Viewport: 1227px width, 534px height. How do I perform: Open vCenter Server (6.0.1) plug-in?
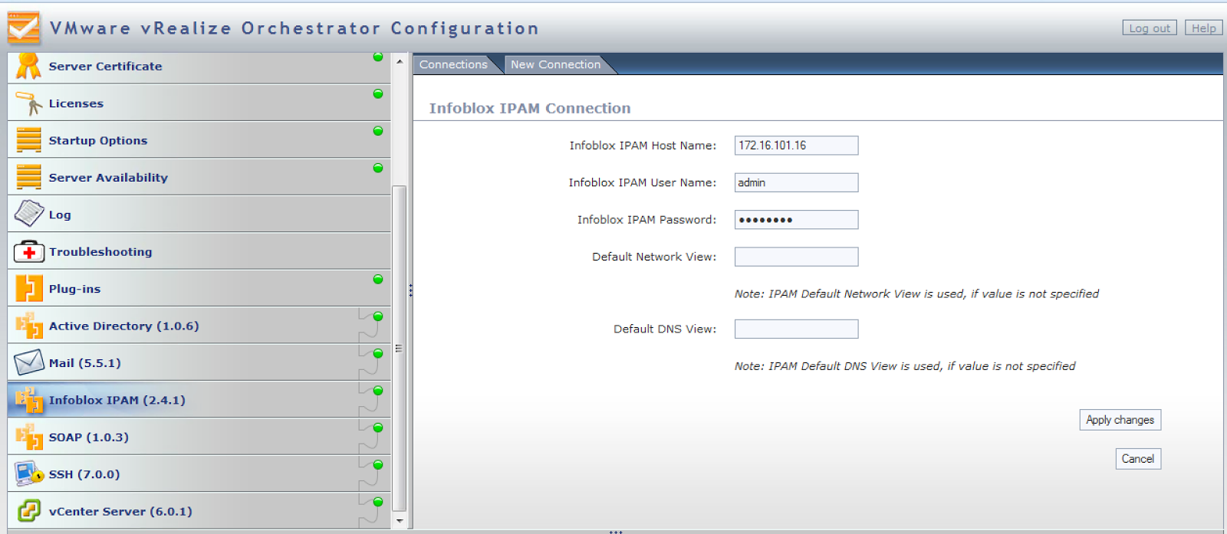click(x=199, y=511)
